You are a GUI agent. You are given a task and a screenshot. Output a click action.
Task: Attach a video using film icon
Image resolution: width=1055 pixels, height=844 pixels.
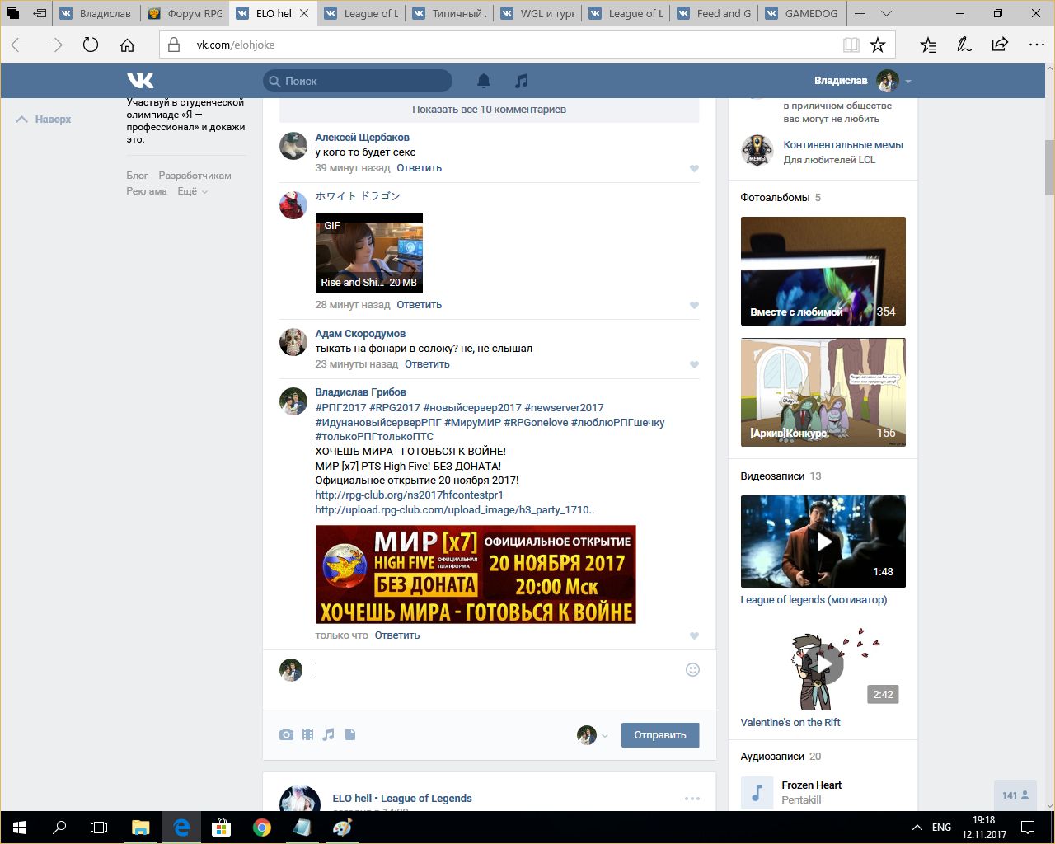pyautogui.click(x=307, y=734)
